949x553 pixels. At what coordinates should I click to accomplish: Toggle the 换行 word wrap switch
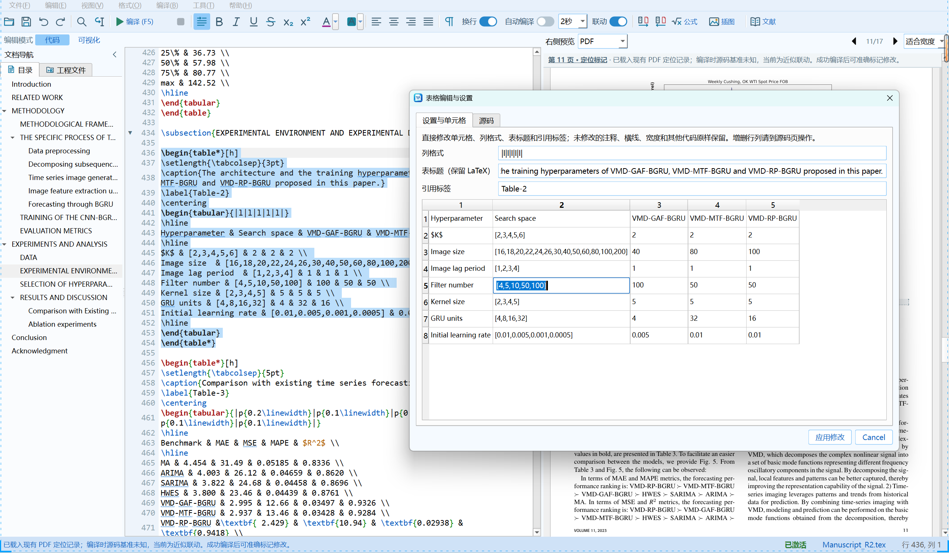click(x=488, y=21)
